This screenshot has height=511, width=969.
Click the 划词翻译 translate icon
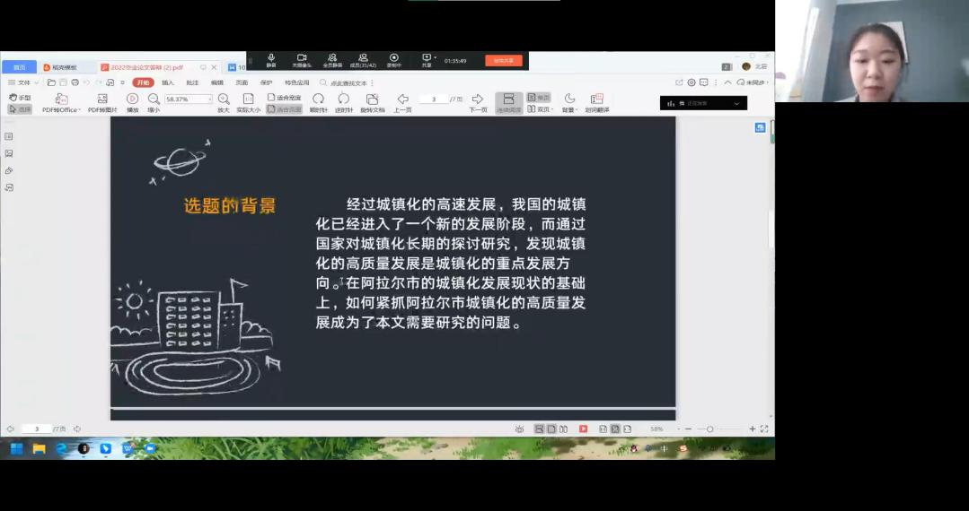(x=596, y=100)
